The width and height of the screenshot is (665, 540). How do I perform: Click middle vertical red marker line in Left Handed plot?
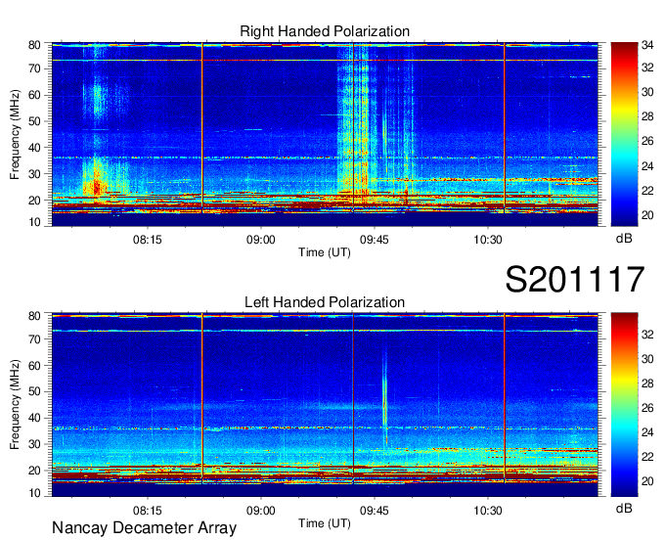click(x=353, y=398)
